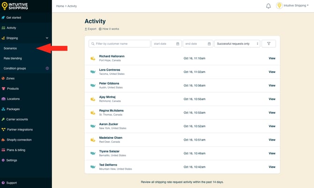The height and width of the screenshot is (188, 314).
Task: View Peter Gibbons activity details
Action: click(x=272, y=86)
